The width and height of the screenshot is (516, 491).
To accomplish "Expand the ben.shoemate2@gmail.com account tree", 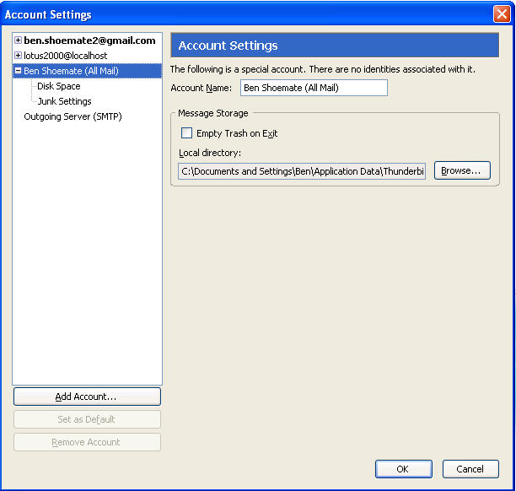I will pos(19,40).
